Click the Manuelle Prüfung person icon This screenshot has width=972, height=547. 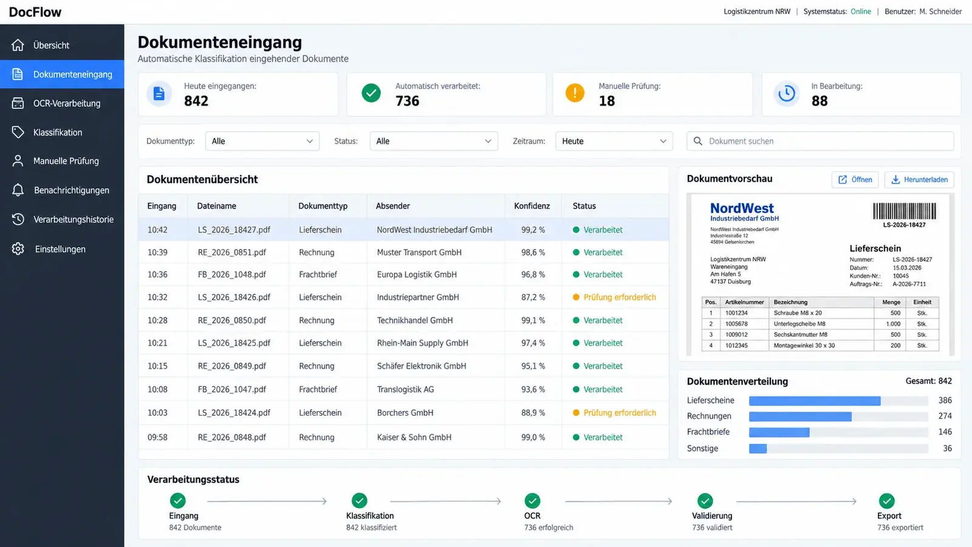18,161
